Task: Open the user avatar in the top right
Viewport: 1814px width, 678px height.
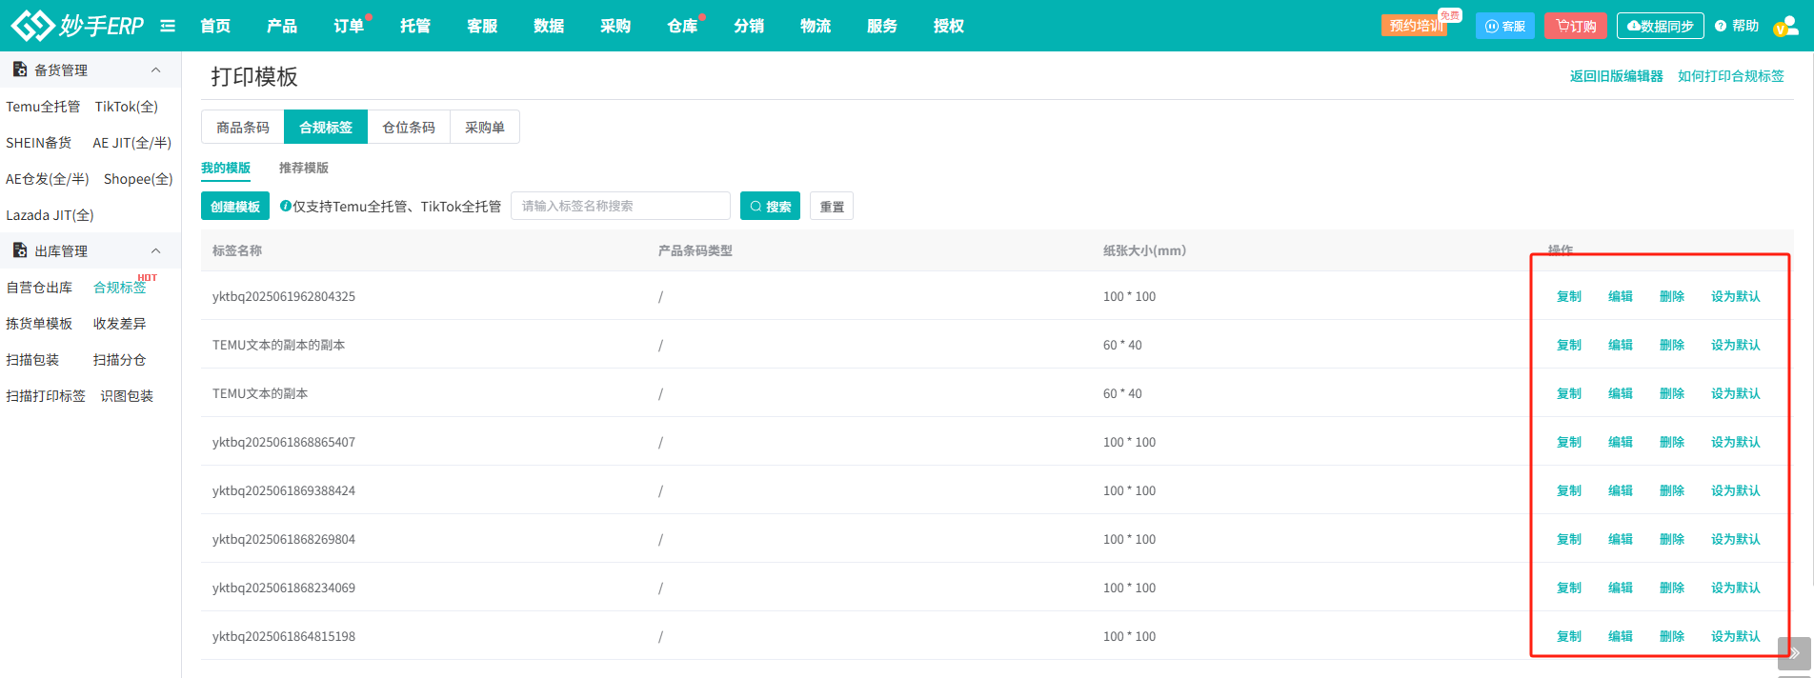Action: 1784,27
